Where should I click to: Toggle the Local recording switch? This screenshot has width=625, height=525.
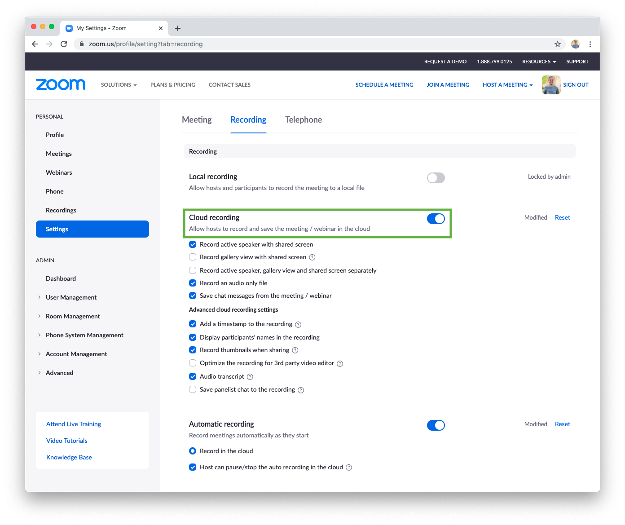click(436, 178)
